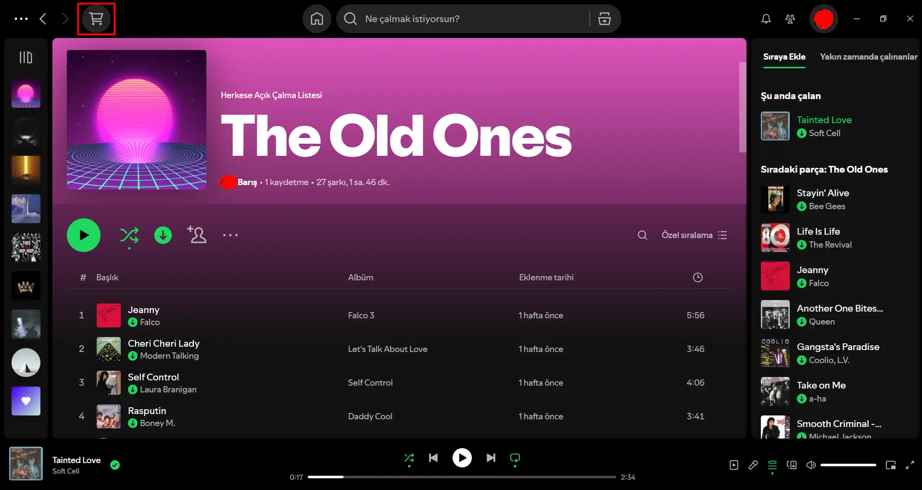Open Queen artist link in queue
This screenshot has height=490, width=922.
822,322
